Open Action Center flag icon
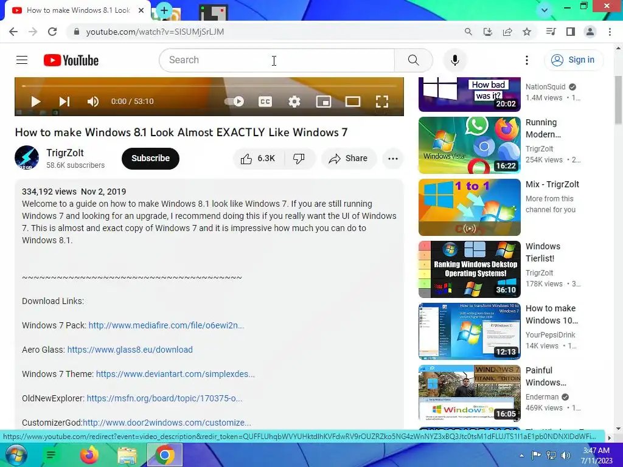 tap(537, 455)
